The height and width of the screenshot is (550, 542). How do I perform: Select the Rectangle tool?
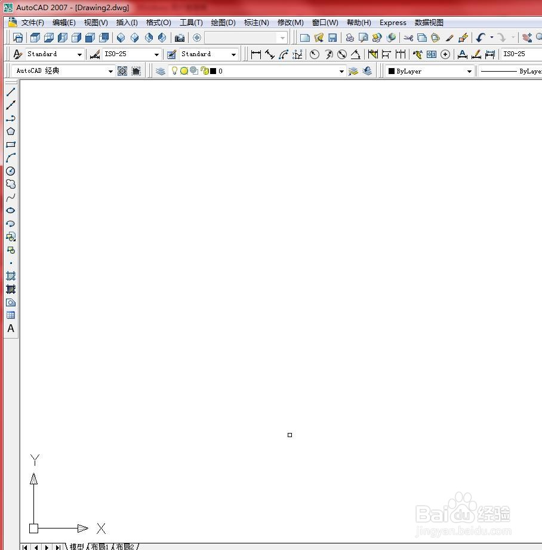pyautogui.click(x=11, y=145)
